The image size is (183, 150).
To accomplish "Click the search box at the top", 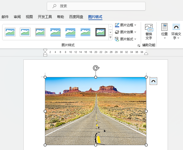I will [x=96, y=6].
